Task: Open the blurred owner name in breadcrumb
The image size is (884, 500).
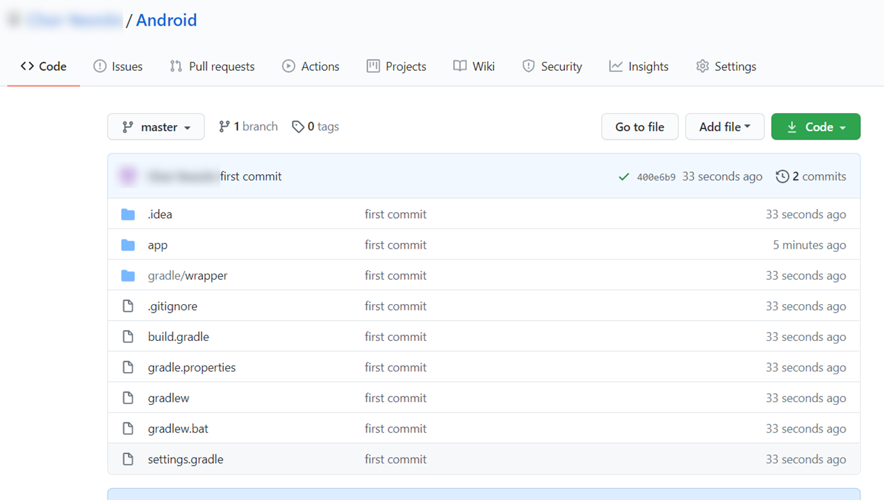Action: (75, 20)
